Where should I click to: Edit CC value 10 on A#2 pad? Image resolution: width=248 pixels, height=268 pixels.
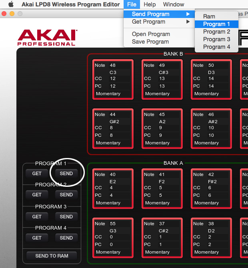point(218,128)
